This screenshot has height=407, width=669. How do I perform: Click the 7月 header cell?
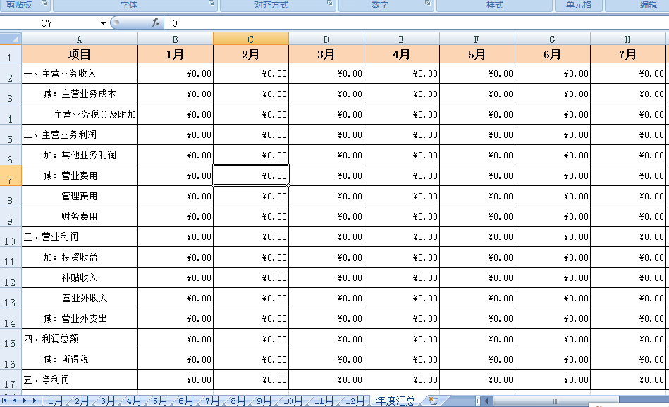(x=628, y=54)
